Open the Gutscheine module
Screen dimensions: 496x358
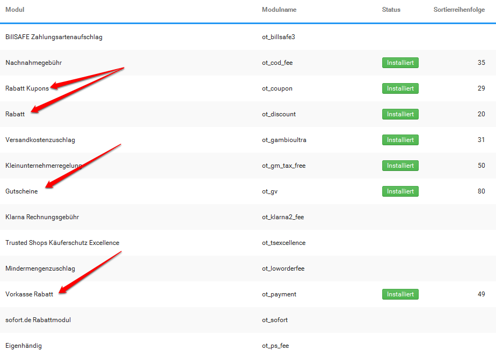(21, 191)
